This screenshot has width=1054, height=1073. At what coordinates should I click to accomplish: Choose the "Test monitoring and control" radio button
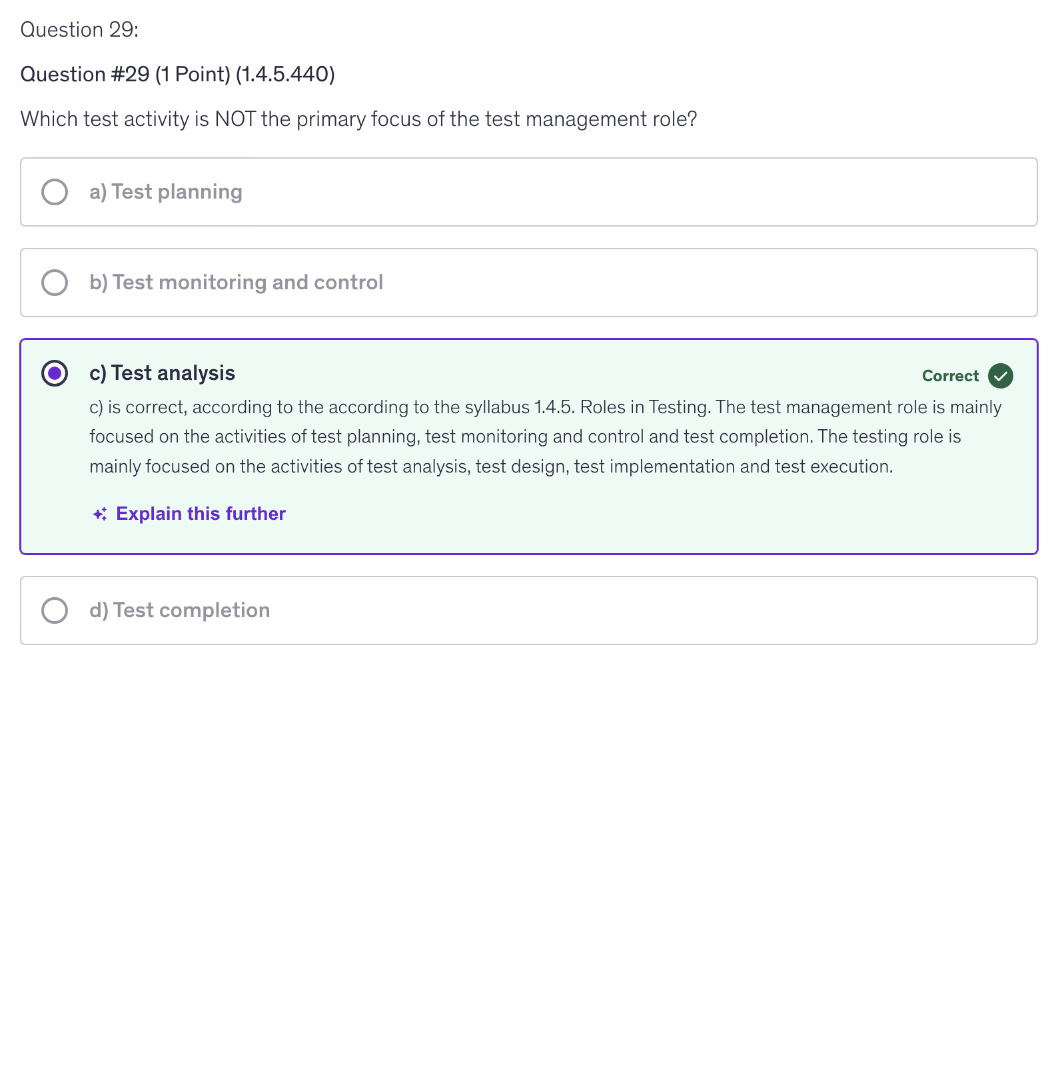pyautogui.click(x=55, y=283)
